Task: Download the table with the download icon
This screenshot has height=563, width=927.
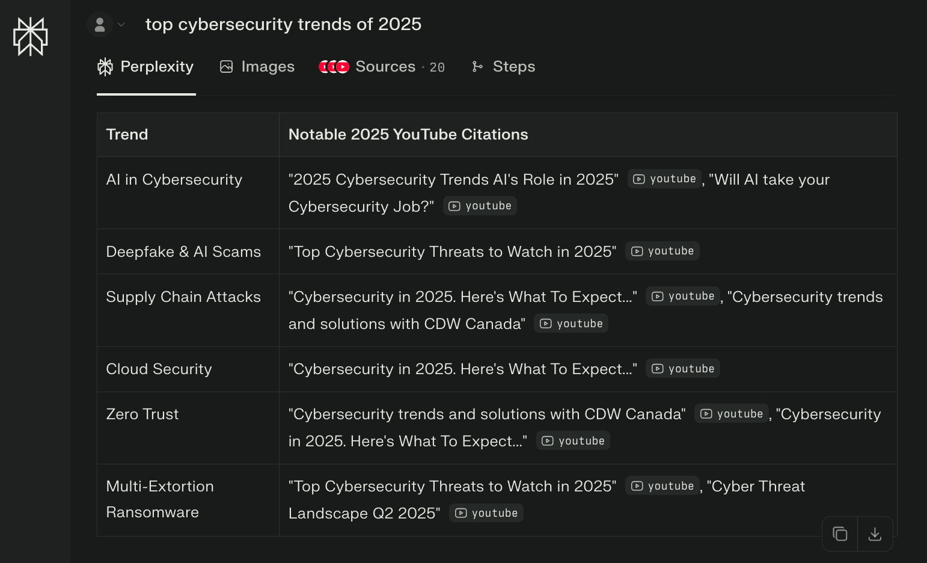Action: pyautogui.click(x=875, y=534)
